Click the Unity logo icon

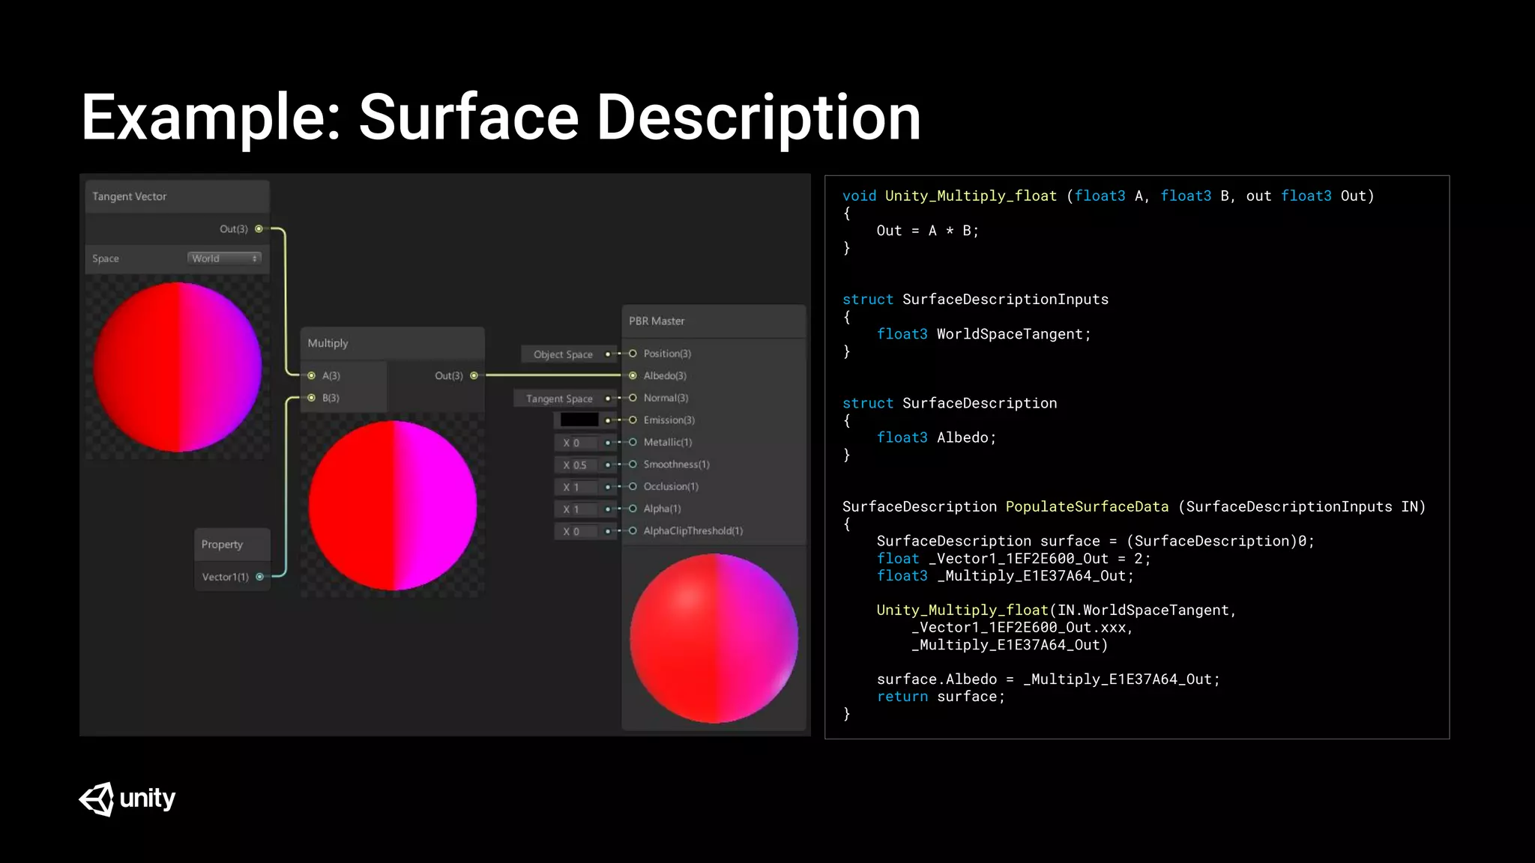tap(97, 799)
